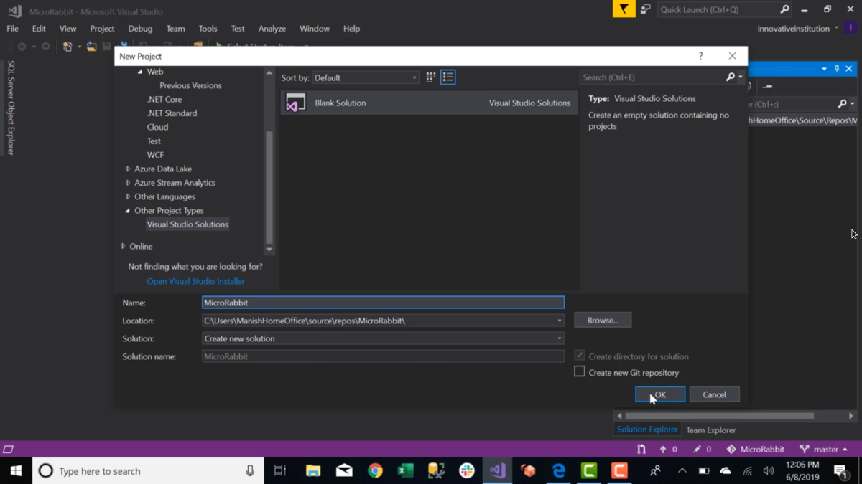862x484 pixels.
Task: Open Task View from the taskbar
Action: click(x=279, y=471)
